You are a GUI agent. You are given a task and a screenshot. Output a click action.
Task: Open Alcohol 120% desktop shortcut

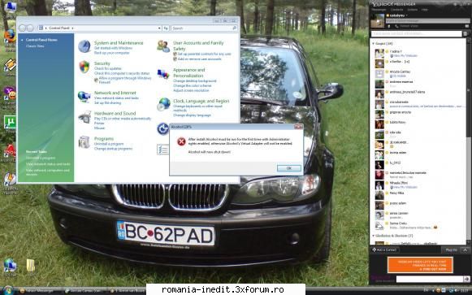10,150
